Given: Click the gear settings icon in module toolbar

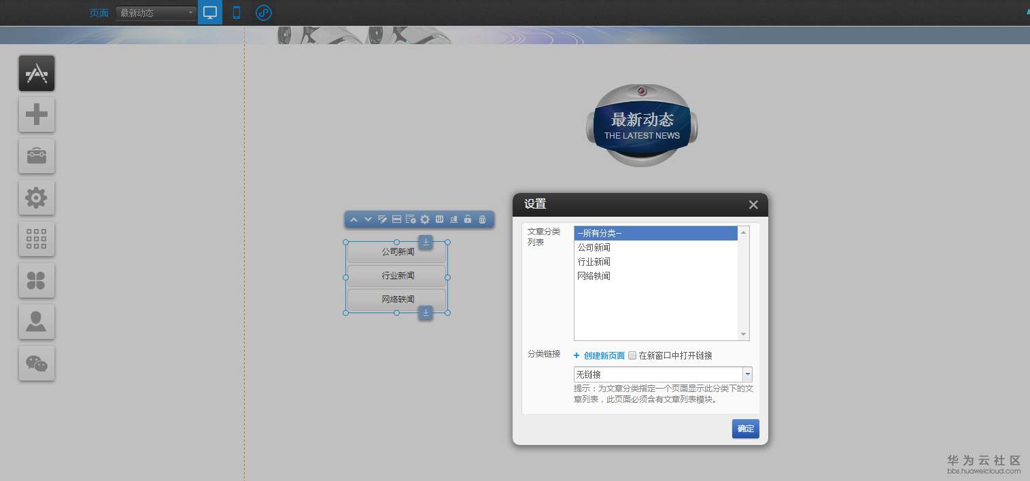Looking at the screenshot, I should (x=425, y=219).
